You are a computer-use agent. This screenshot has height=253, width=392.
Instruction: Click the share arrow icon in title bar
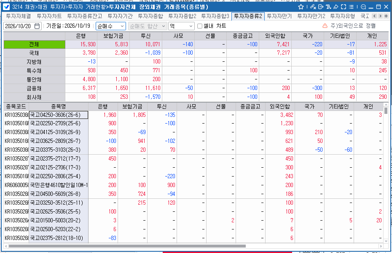(x=336, y=7)
